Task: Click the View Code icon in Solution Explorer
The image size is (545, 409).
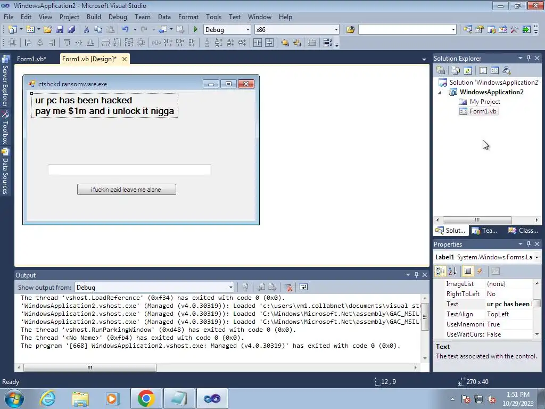Action: tap(483, 71)
